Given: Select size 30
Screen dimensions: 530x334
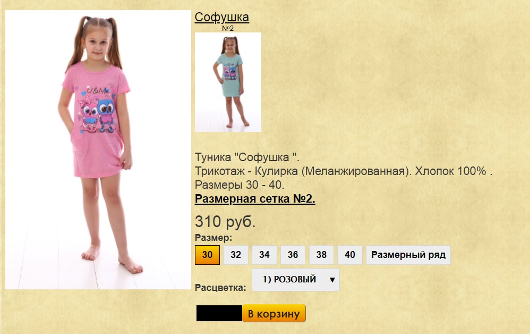Looking at the screenshot, I should (207, 255).
